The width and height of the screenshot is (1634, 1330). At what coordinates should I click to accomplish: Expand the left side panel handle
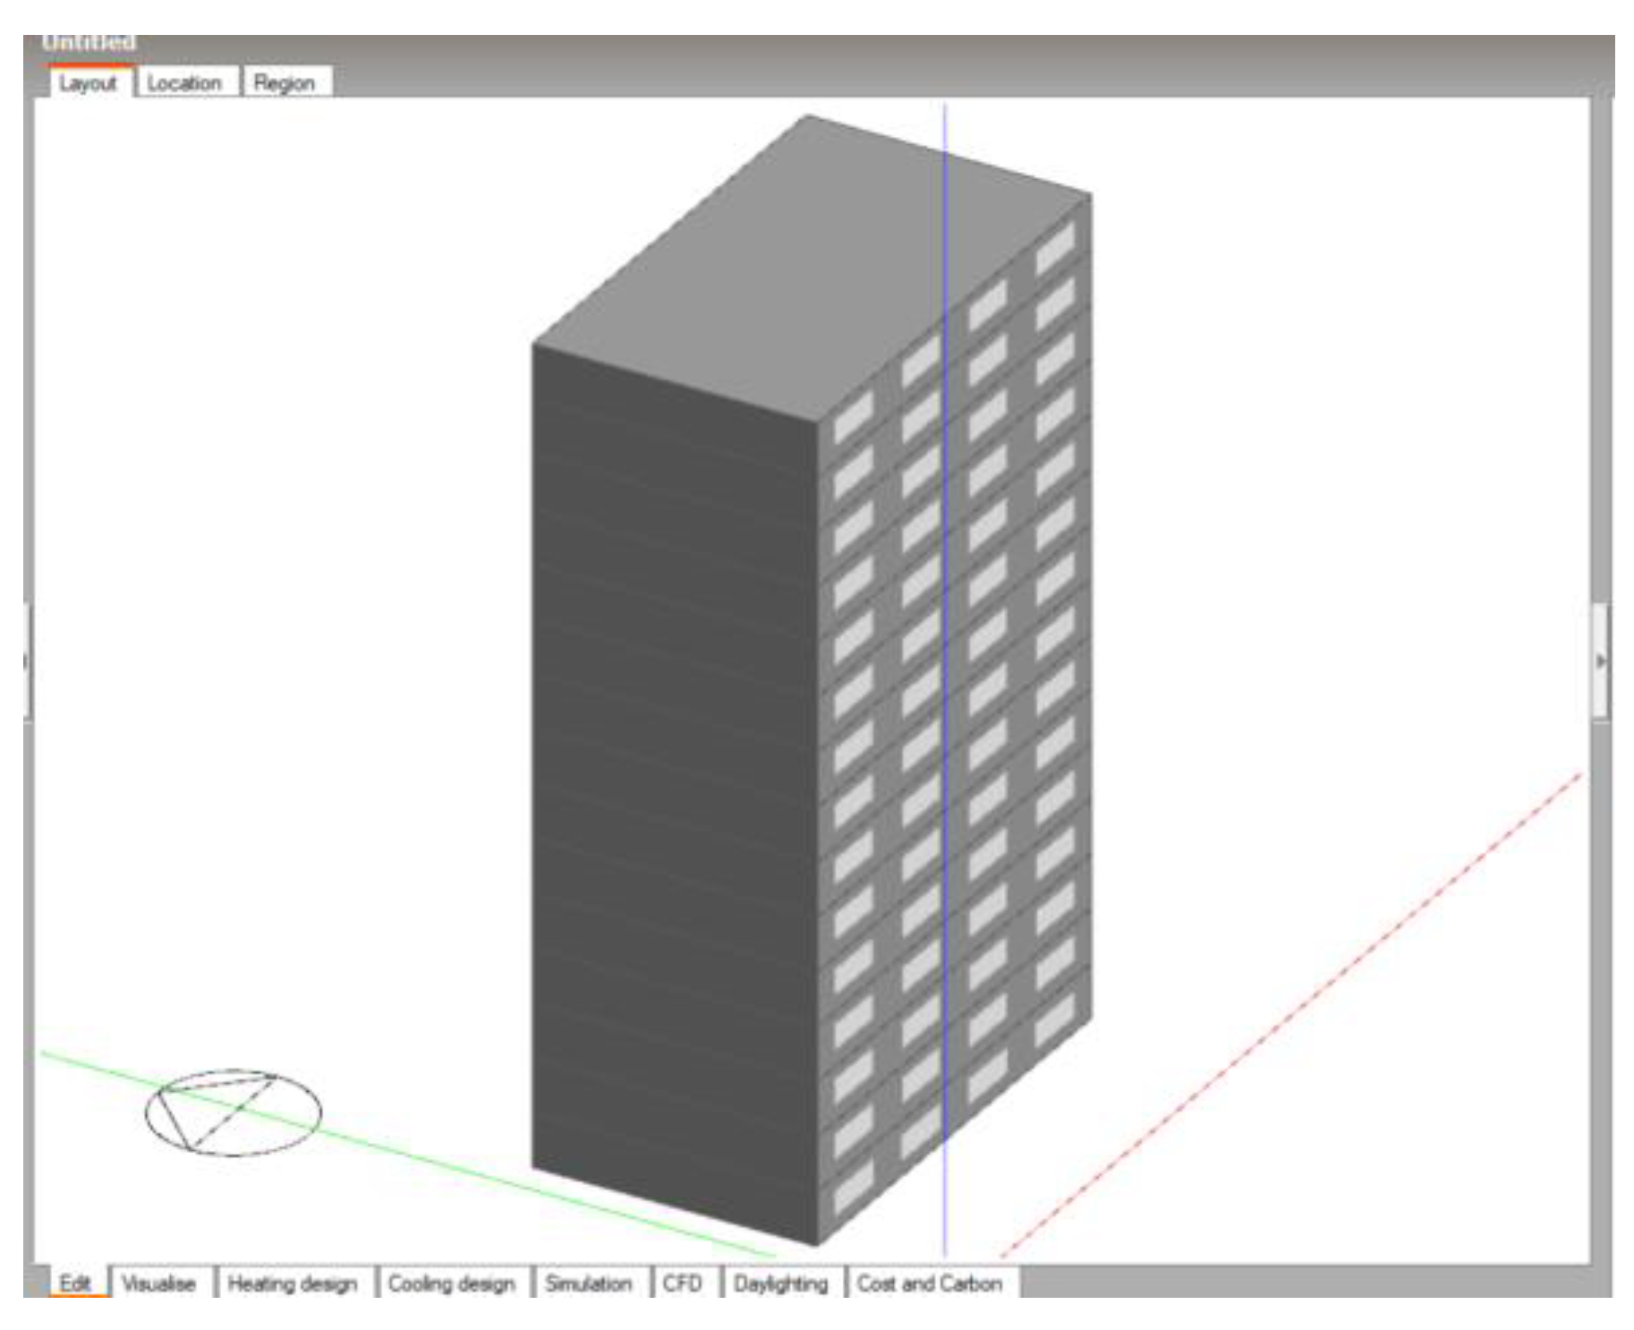coord(26,661)
